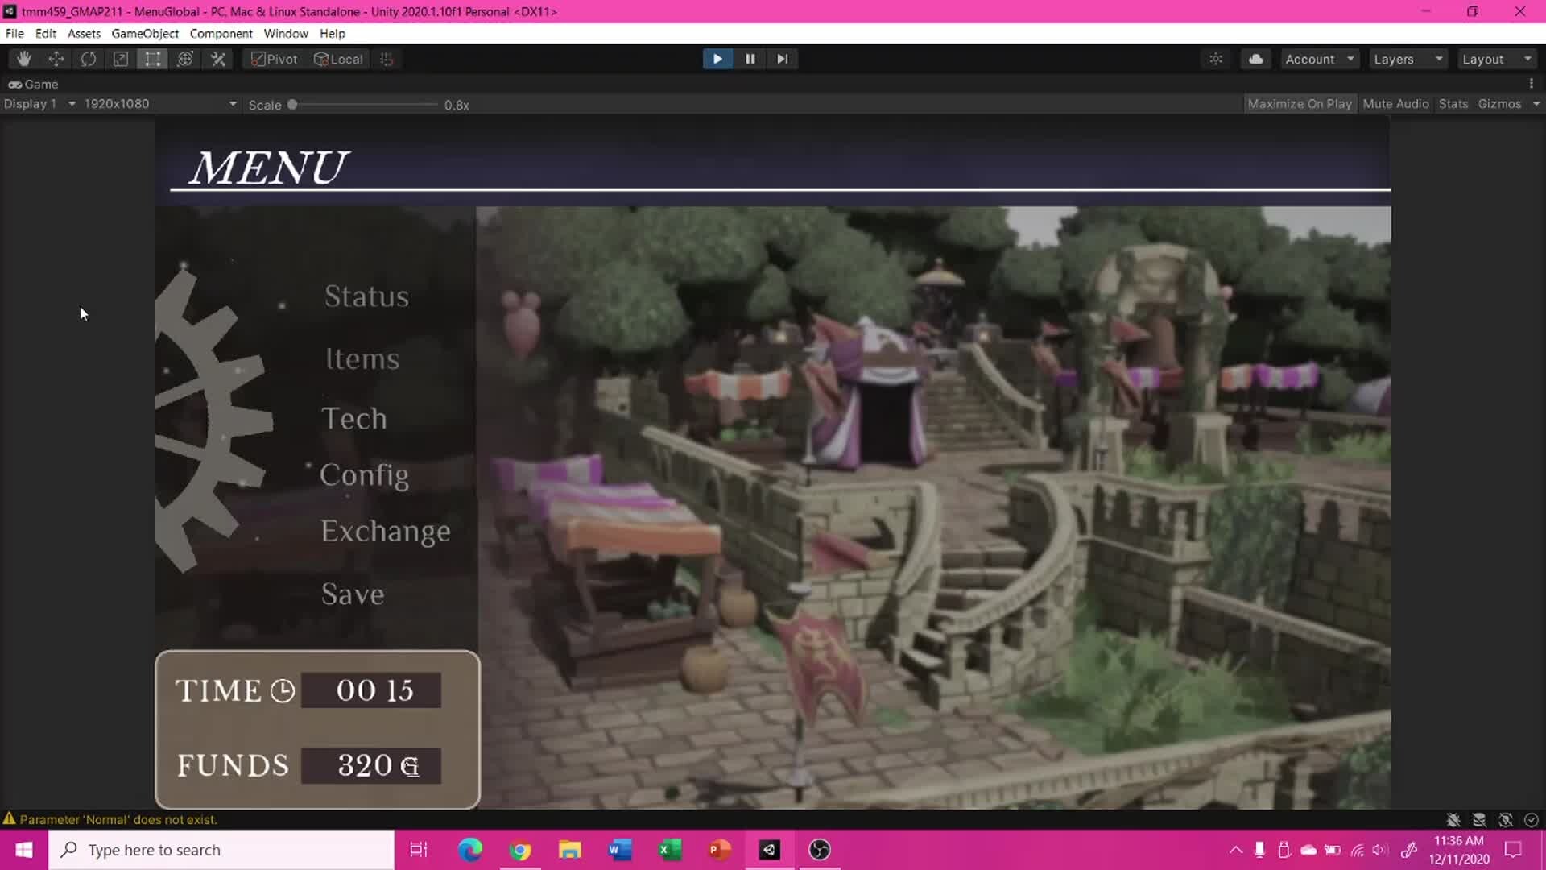Viewport: 1546px width, 870px height.
Task: Open the Layers dropdown
Action: click(x=1407, y=59)
